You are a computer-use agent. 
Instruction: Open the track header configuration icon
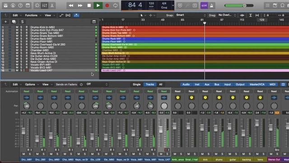click(94, 22)
